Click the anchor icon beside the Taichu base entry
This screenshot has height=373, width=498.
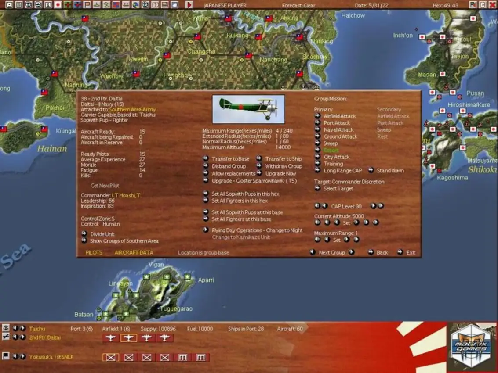click(x=6, y=327)
